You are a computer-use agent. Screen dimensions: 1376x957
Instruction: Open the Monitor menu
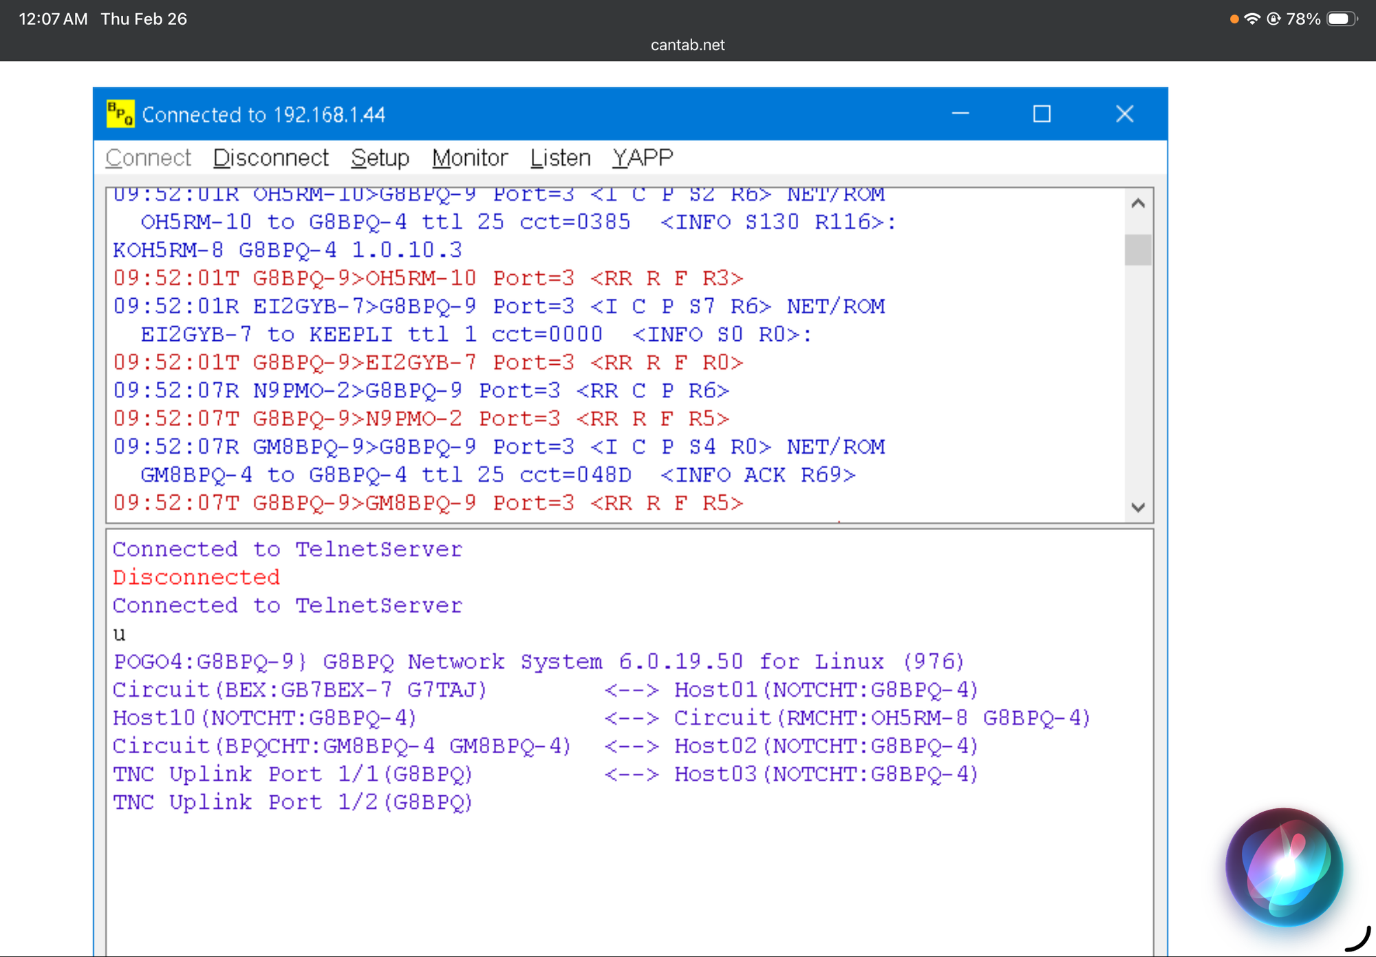click(469, 157)
